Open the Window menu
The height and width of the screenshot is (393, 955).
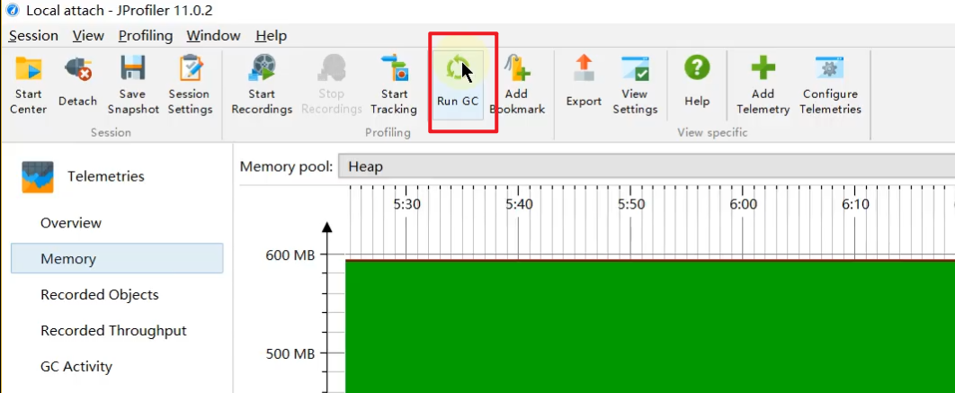click(x=213, y=36)
